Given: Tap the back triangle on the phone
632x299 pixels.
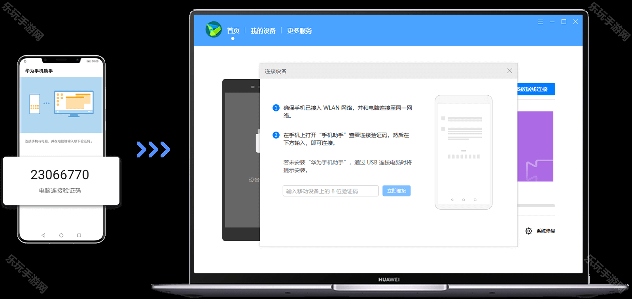Looking at the screenshot, I should 43,235.
